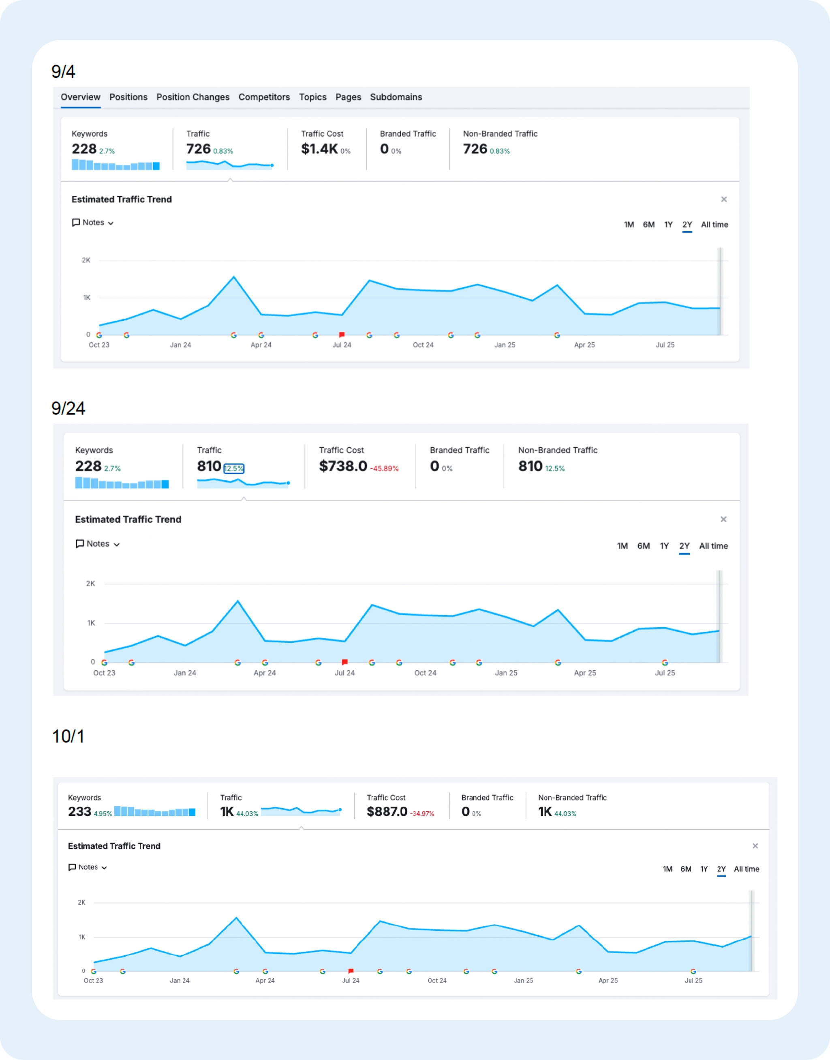
Task: Open the Subdomains tab
Action: point(396,97)
